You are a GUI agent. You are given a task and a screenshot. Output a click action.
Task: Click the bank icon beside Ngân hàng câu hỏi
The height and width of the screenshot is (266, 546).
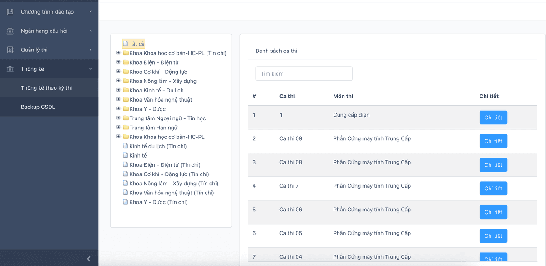pos(10,31)
